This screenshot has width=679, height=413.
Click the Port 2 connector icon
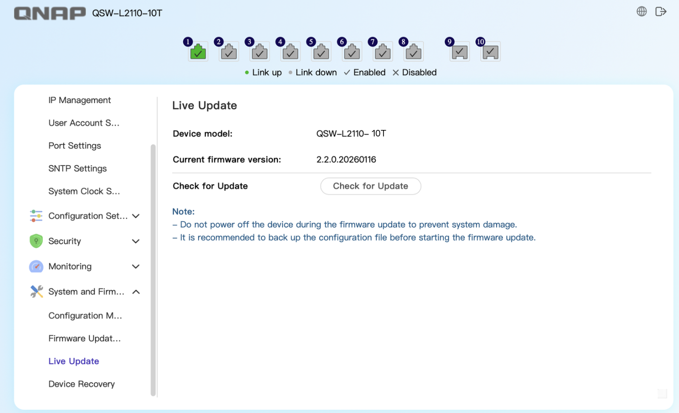(x=228, y=52)
